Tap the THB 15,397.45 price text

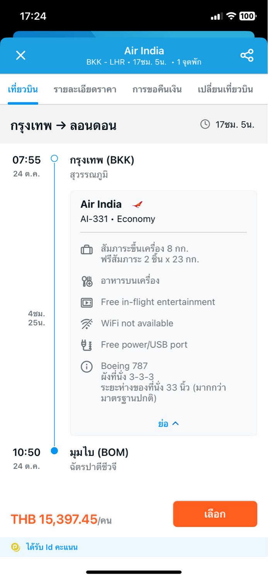tap(54, 519)
